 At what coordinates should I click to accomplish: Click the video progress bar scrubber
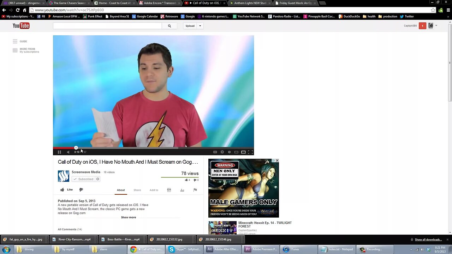(76, 148)
